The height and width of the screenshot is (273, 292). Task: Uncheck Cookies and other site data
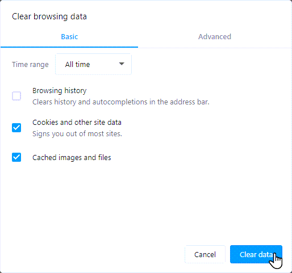tap(16, 128)
